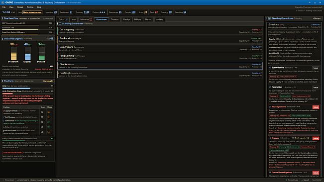Screen dimensions: 324x182
Task: Open the Archive tab in the tab row
Action: [x=160, y=19]
